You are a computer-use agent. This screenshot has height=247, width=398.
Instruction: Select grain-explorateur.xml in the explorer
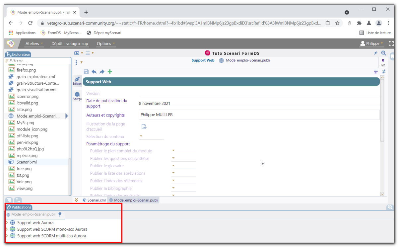36,77
